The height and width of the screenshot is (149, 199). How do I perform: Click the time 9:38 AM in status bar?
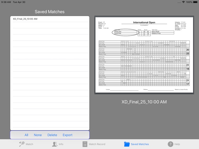pos(6,2)
